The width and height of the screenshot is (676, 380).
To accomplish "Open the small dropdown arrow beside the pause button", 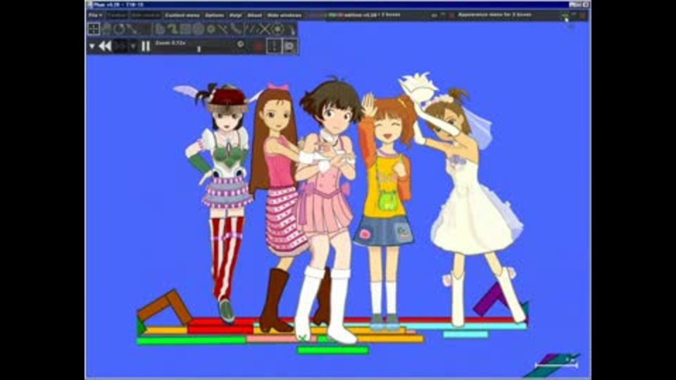I will (133, 46).
